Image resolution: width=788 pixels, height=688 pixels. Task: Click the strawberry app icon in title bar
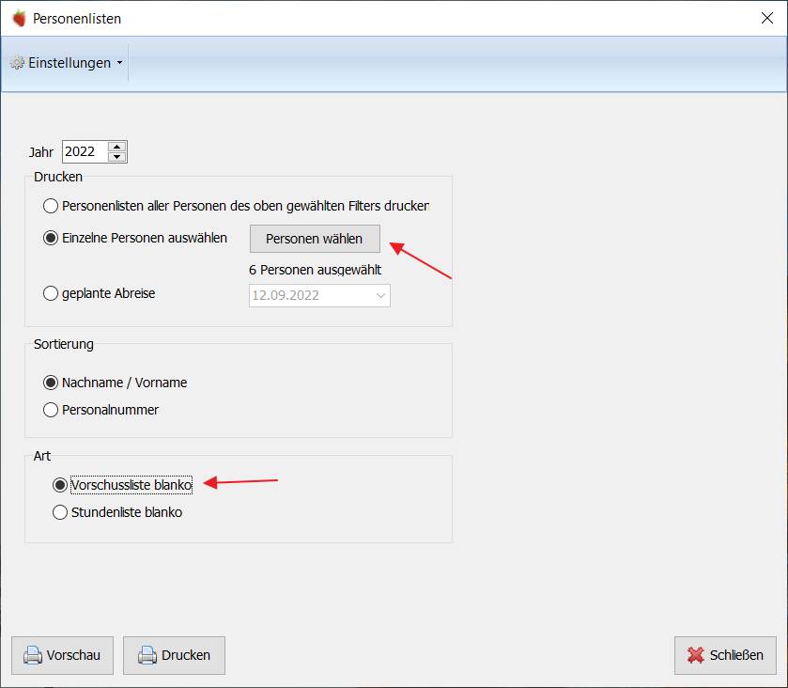click(x=19, y=18)
